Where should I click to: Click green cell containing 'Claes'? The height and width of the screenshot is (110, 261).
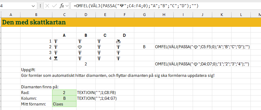click(64, 104)
